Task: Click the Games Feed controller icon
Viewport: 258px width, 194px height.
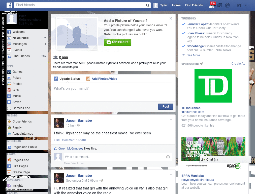Action: click(9, 108)
